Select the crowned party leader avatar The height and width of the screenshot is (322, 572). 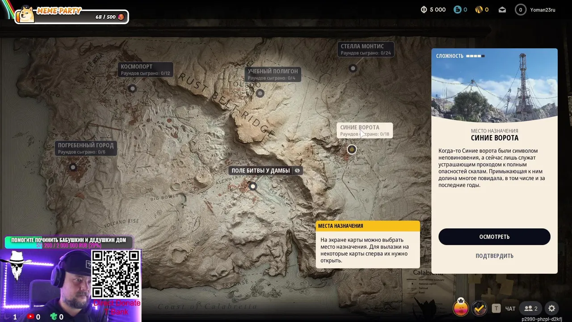click(x=461, y=307)
